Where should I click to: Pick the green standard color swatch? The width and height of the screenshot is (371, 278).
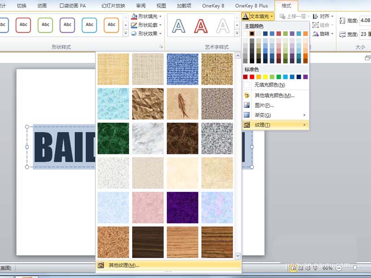click(279, 76)
